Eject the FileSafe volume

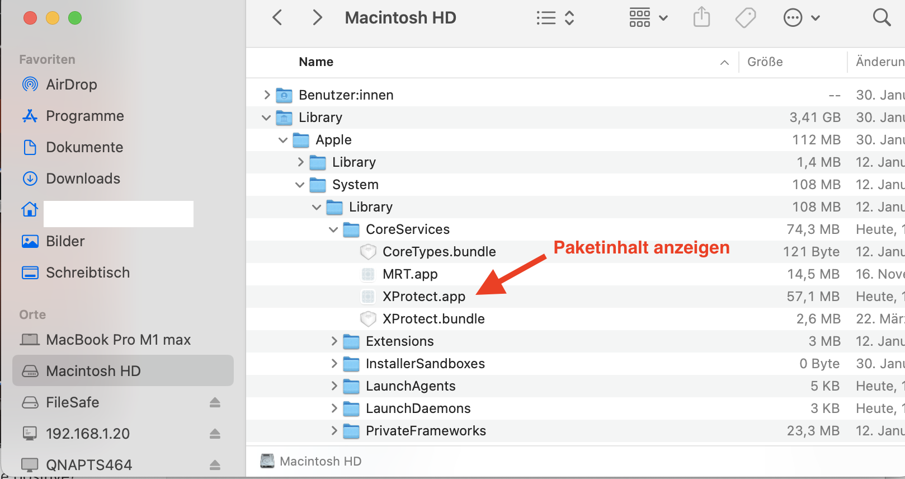coord(215,402)
